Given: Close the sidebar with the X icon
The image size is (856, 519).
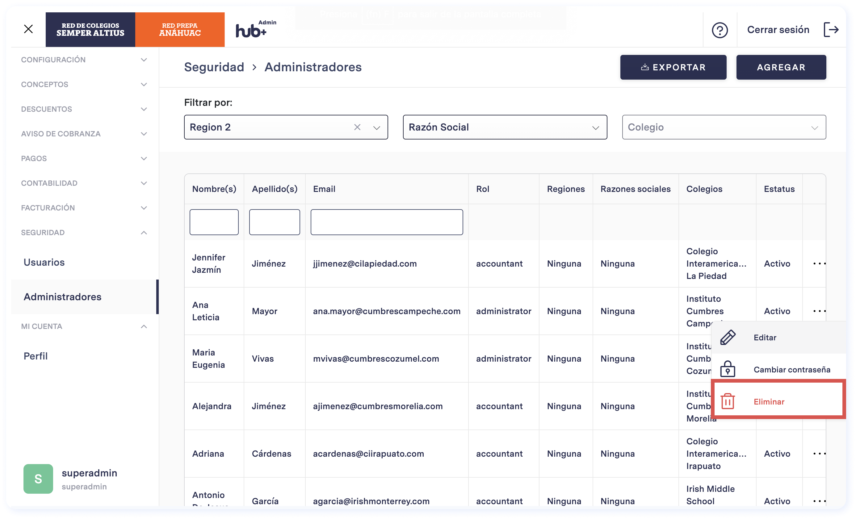Looking at the screenshot, I should point(28,29).
